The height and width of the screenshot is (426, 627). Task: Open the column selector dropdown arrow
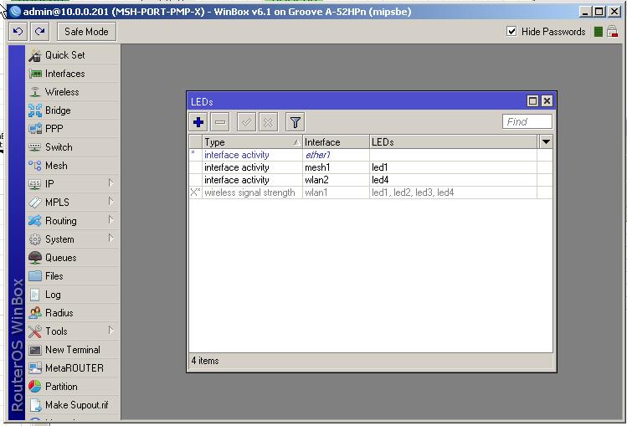coord(546,142)
